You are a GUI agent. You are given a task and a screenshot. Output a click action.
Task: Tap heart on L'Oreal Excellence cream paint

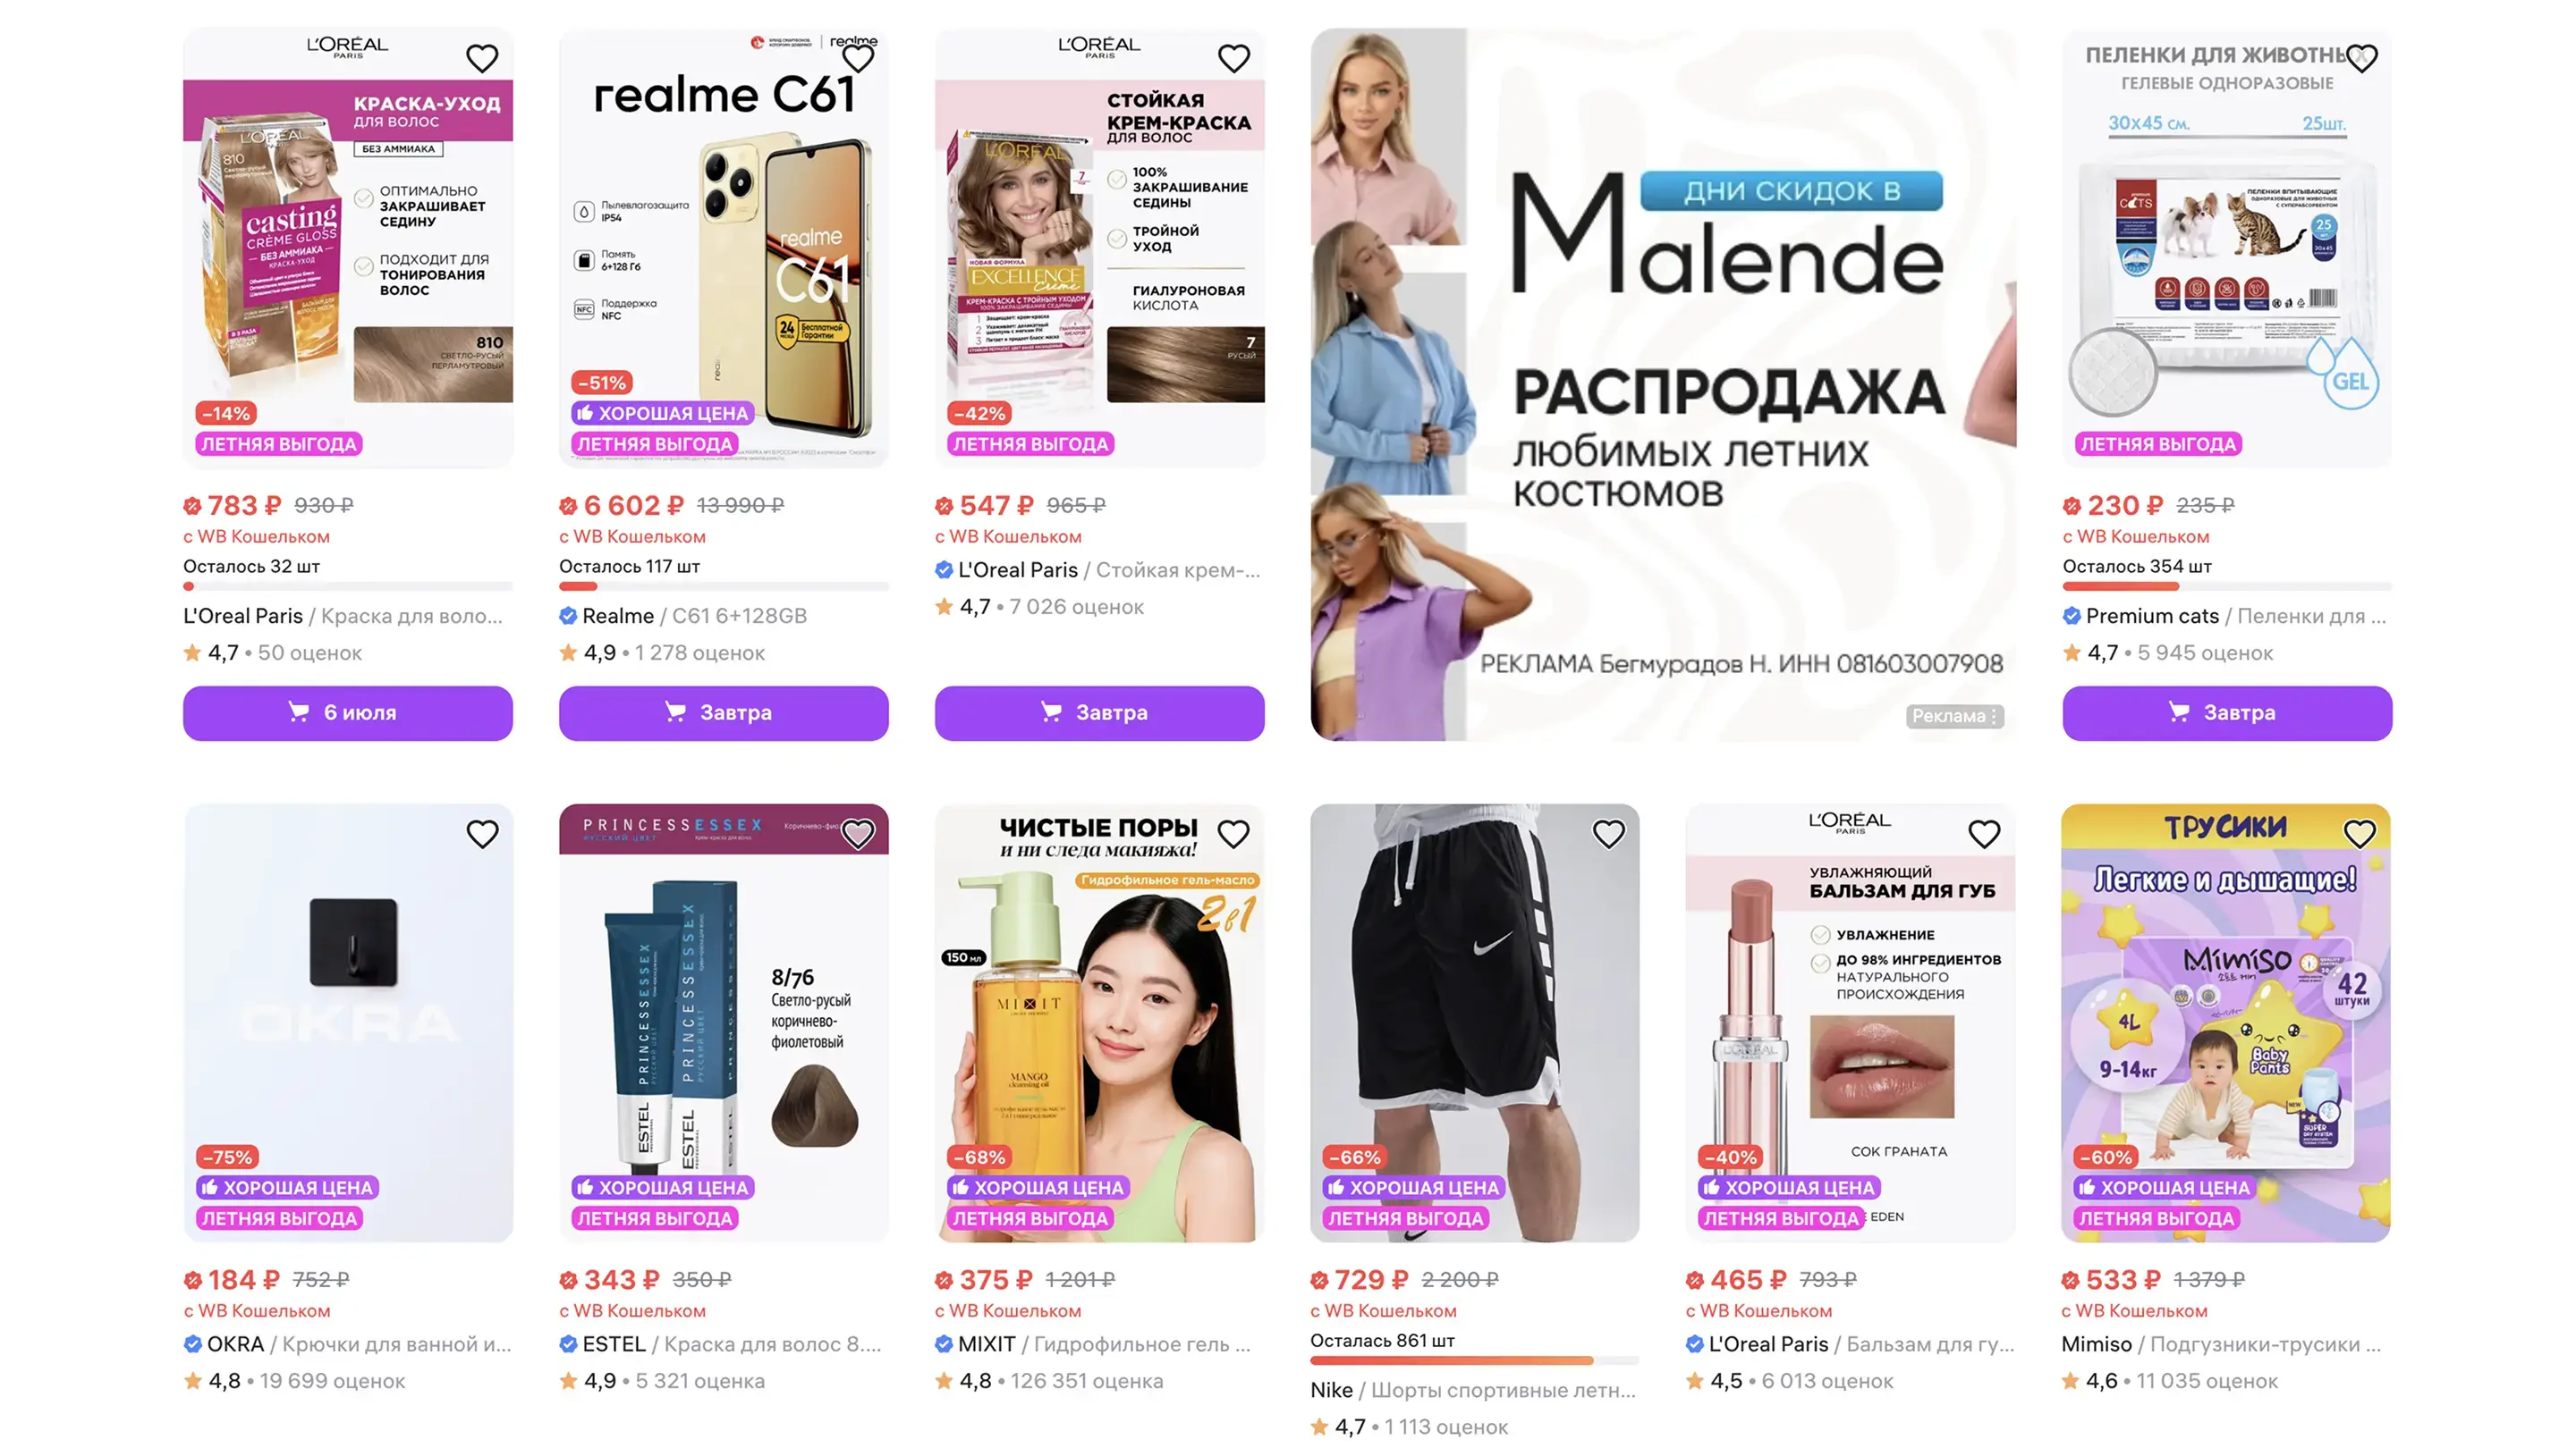(x=1233, y=58)
